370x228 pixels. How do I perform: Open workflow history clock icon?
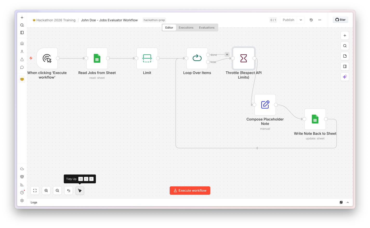coord(311,20)
